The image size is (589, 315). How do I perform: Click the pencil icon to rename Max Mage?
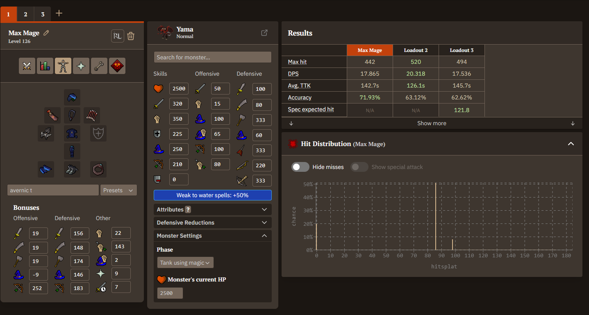click(x=46, y=33)
